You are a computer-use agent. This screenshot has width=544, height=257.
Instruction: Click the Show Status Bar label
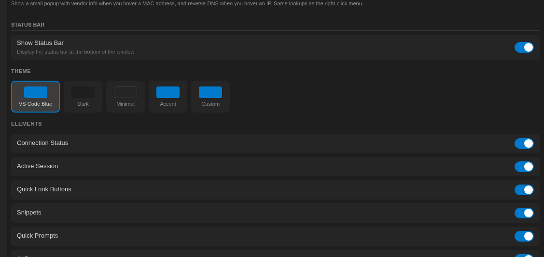(x=40, y=43)
